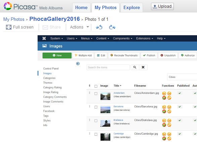Screen dimensions: 197x142
Task: Click the Picasa logo icon
Action: (7, 6)
